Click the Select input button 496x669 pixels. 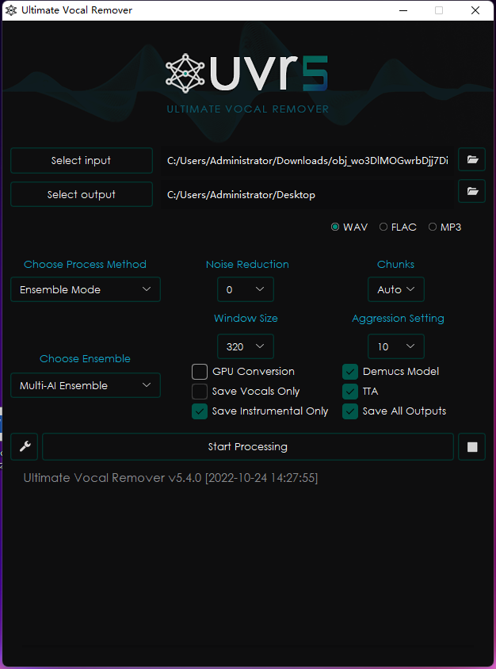tap(82, 160)
